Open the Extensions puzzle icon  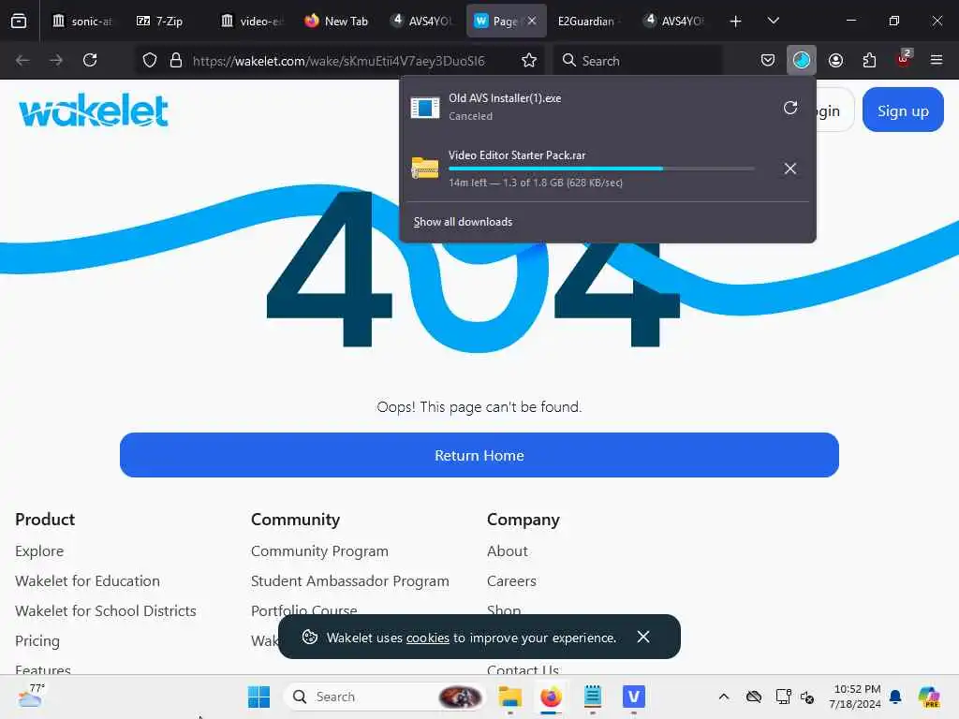(x=869, y=60)
